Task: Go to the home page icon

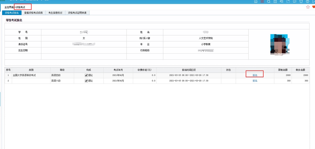Action: 256,2
